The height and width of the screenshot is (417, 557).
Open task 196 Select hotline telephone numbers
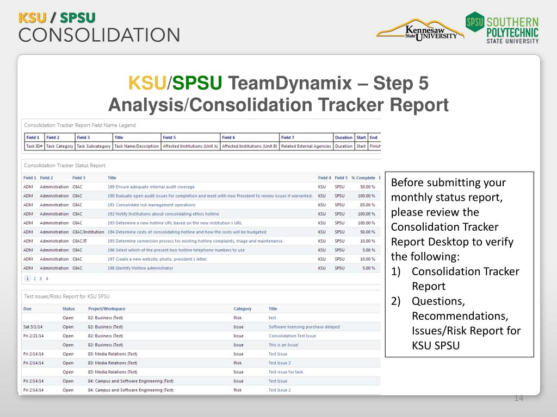click(x=176, y=250)
